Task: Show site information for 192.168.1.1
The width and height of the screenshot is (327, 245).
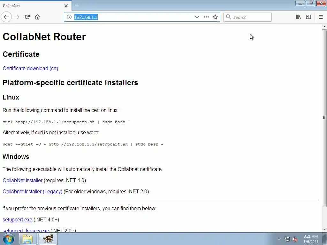Action: 69,17
